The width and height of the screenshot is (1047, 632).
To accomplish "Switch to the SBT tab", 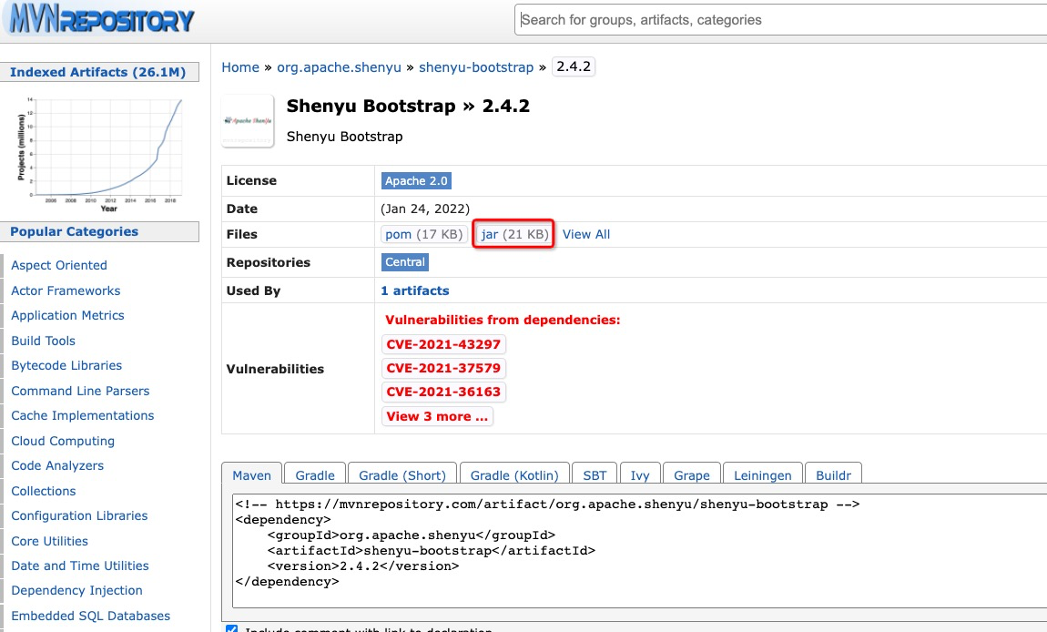I will click(595, 475).
